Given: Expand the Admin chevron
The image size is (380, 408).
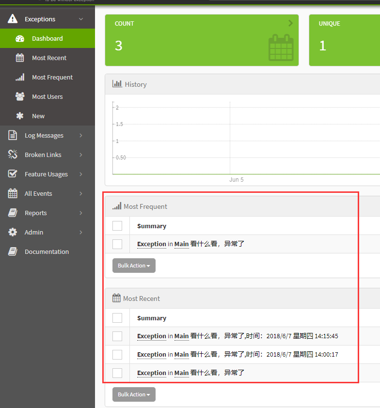Looking at the screenshot, I should [x=81, y=232].
